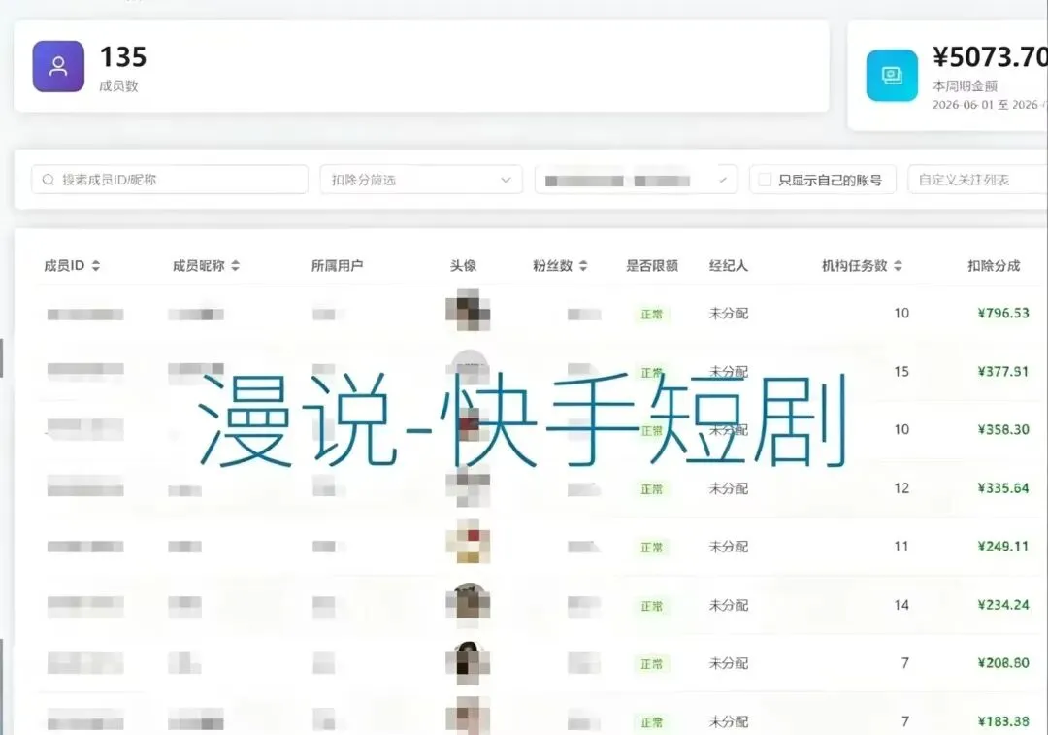Focus the member ID/nickname search field
This screenshot has height=735, width=1048.
[170, 180]
